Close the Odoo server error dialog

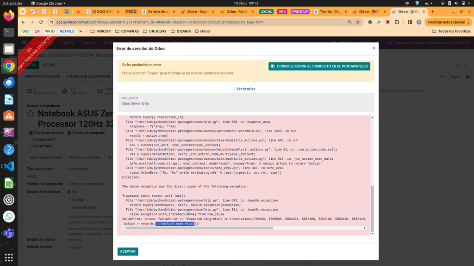(x=374, y=48)
